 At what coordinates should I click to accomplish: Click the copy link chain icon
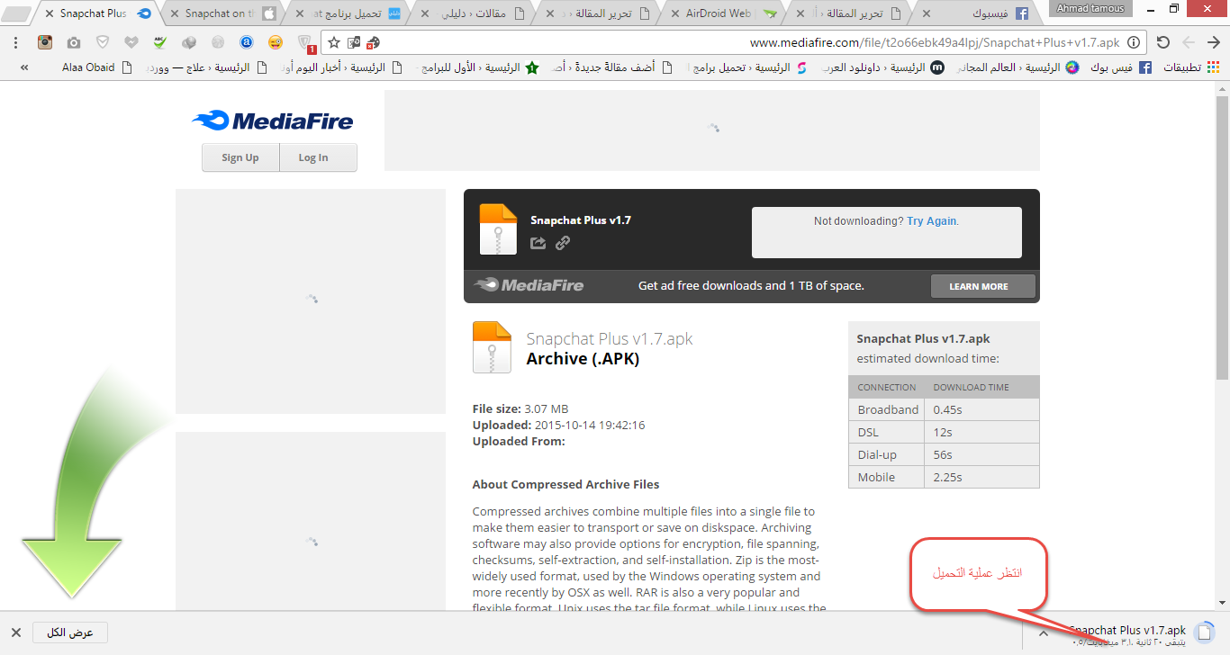[x=563, y=243]
